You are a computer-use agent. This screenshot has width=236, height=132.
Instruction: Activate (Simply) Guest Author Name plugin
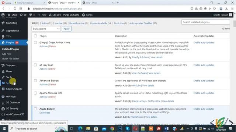[44, 46]
